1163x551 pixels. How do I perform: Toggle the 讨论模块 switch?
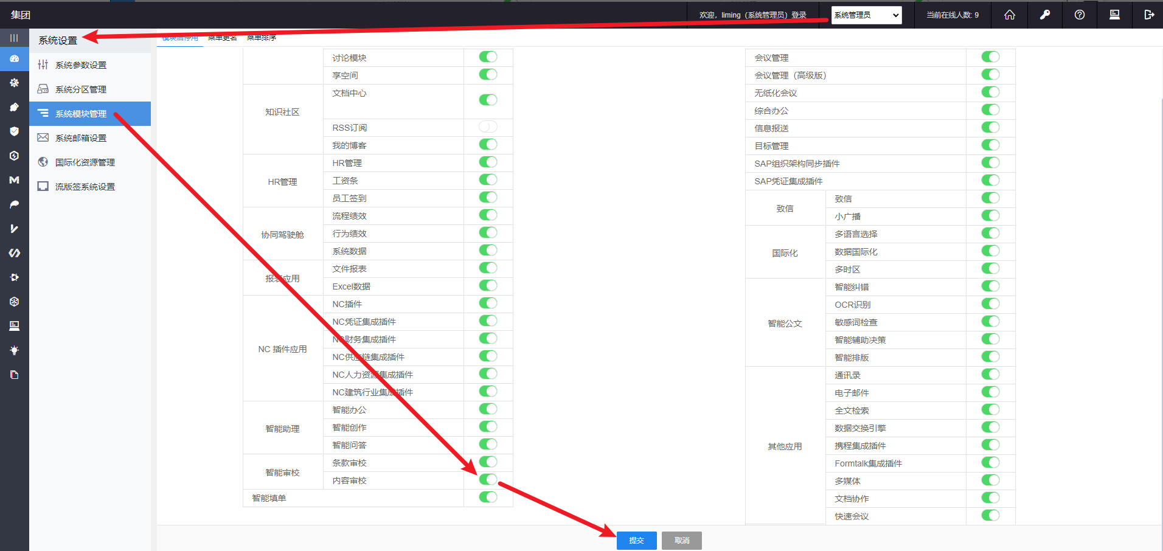[488, 57]
